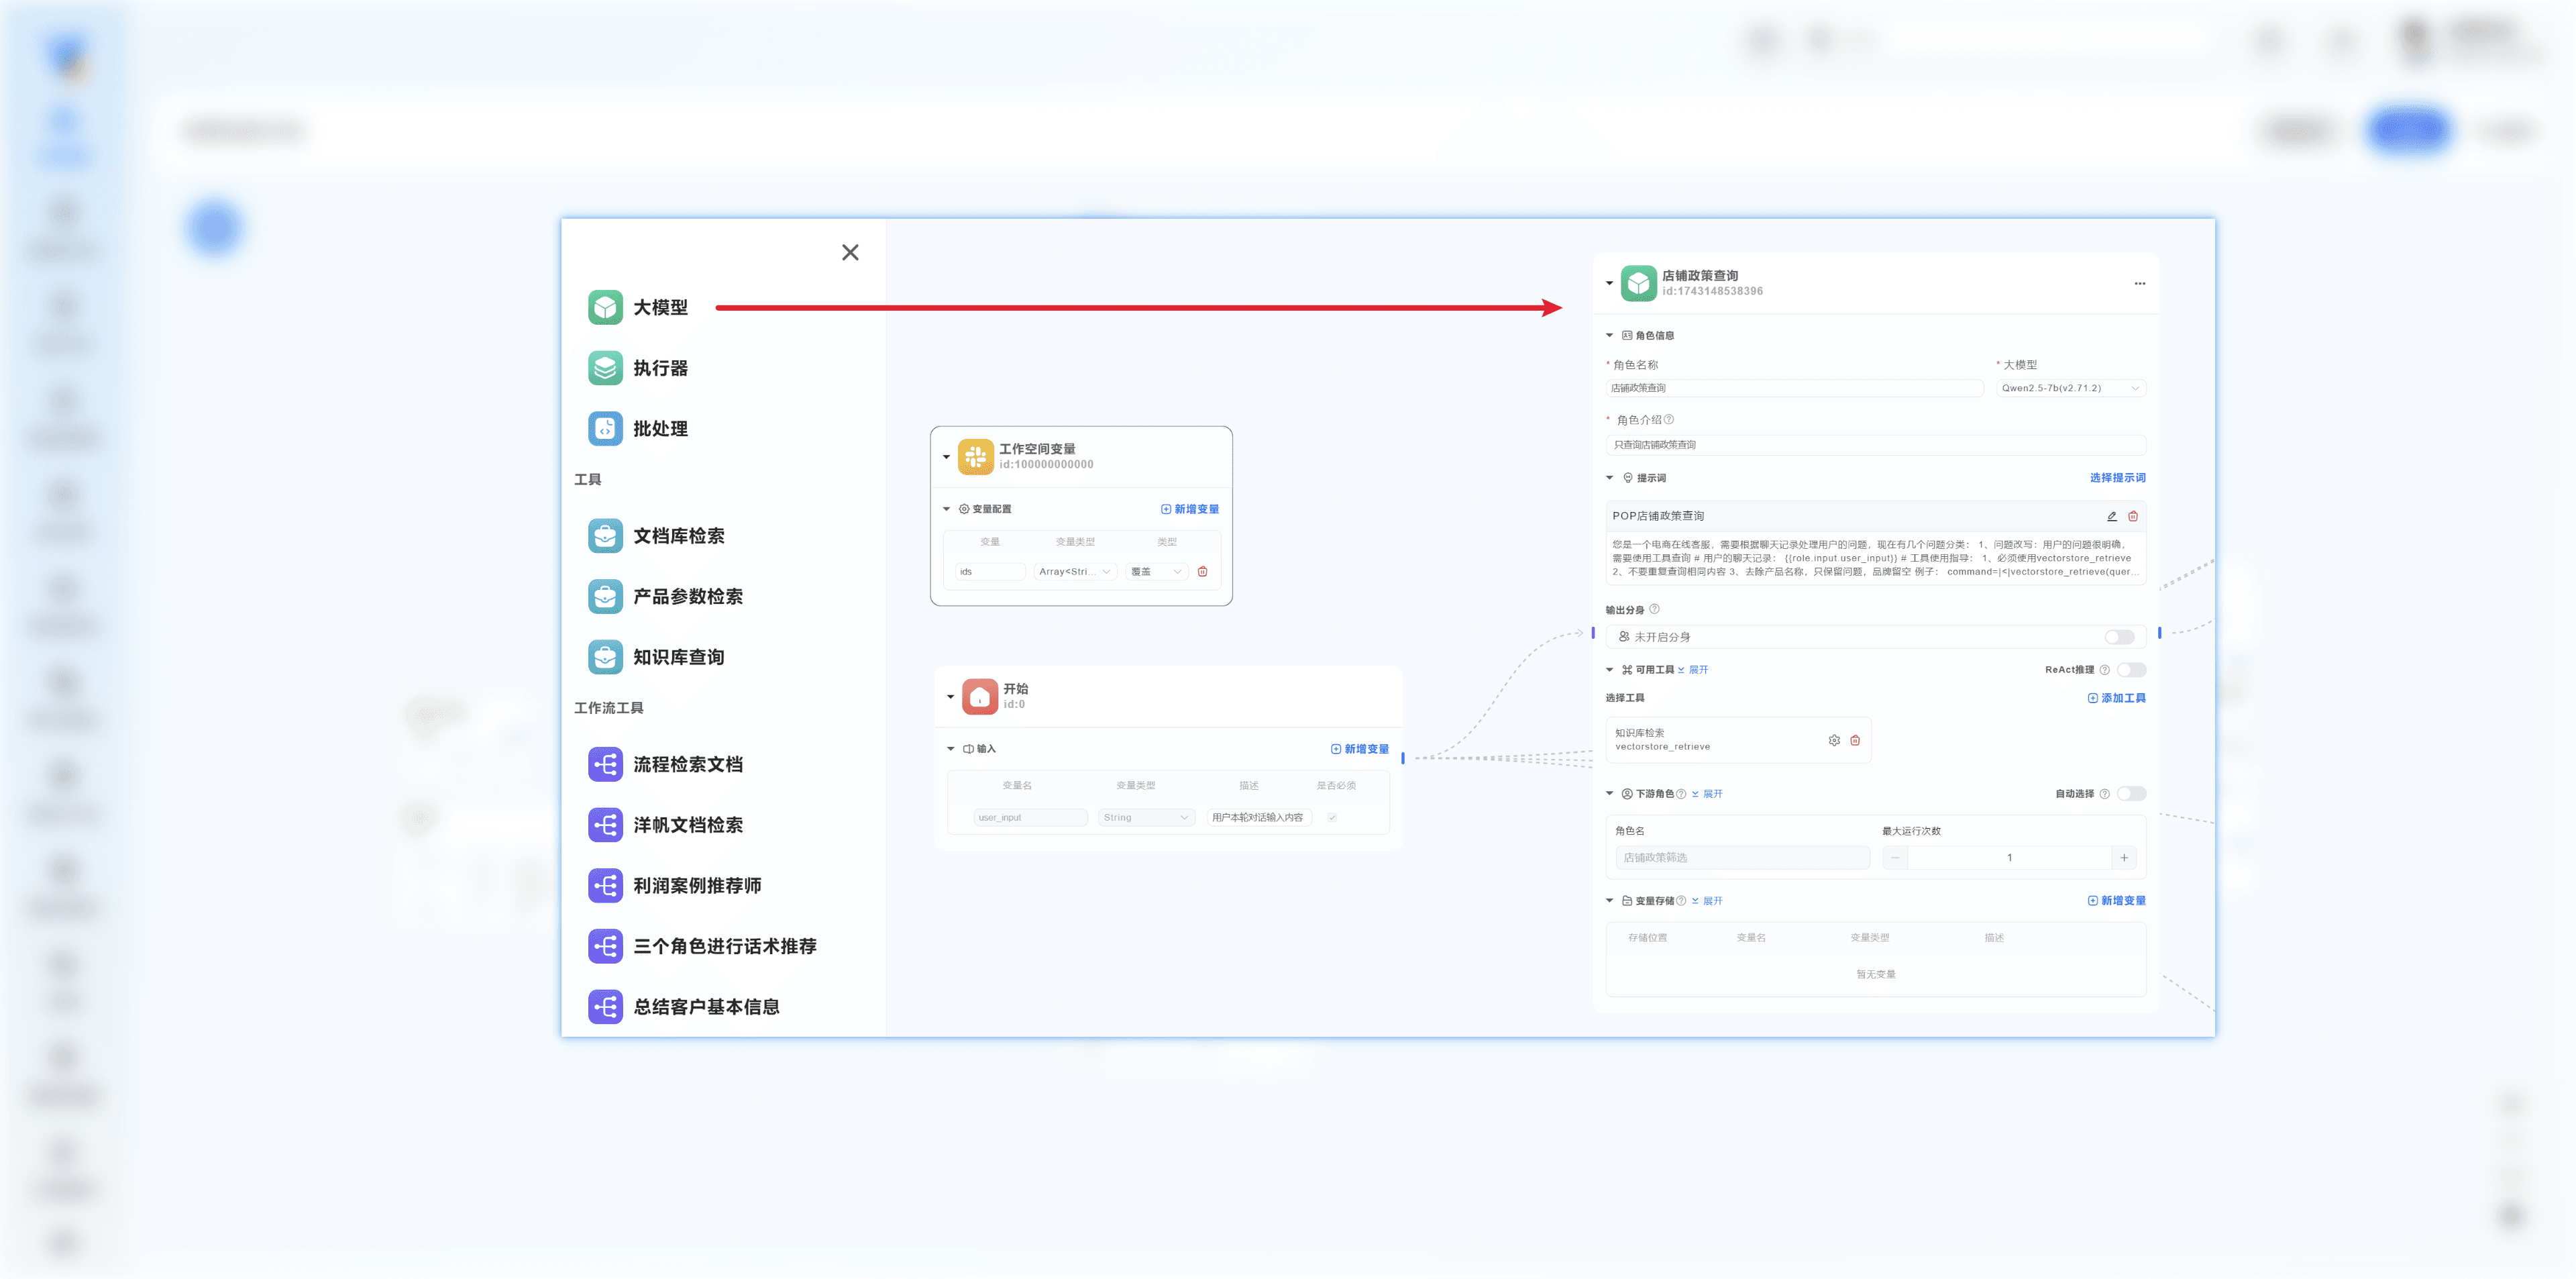Viewport: 2576px width, 1279px height.
Task: Open the Qwen2.5-7b model dropdown
Action: 2069,388
